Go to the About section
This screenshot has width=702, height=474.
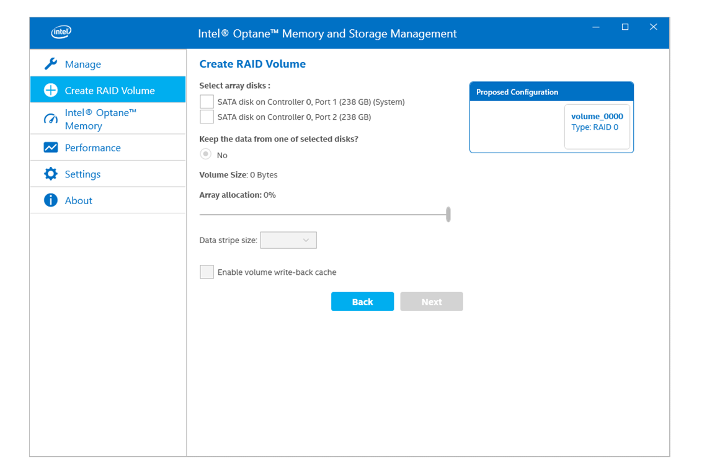click(x=78, y=200)
